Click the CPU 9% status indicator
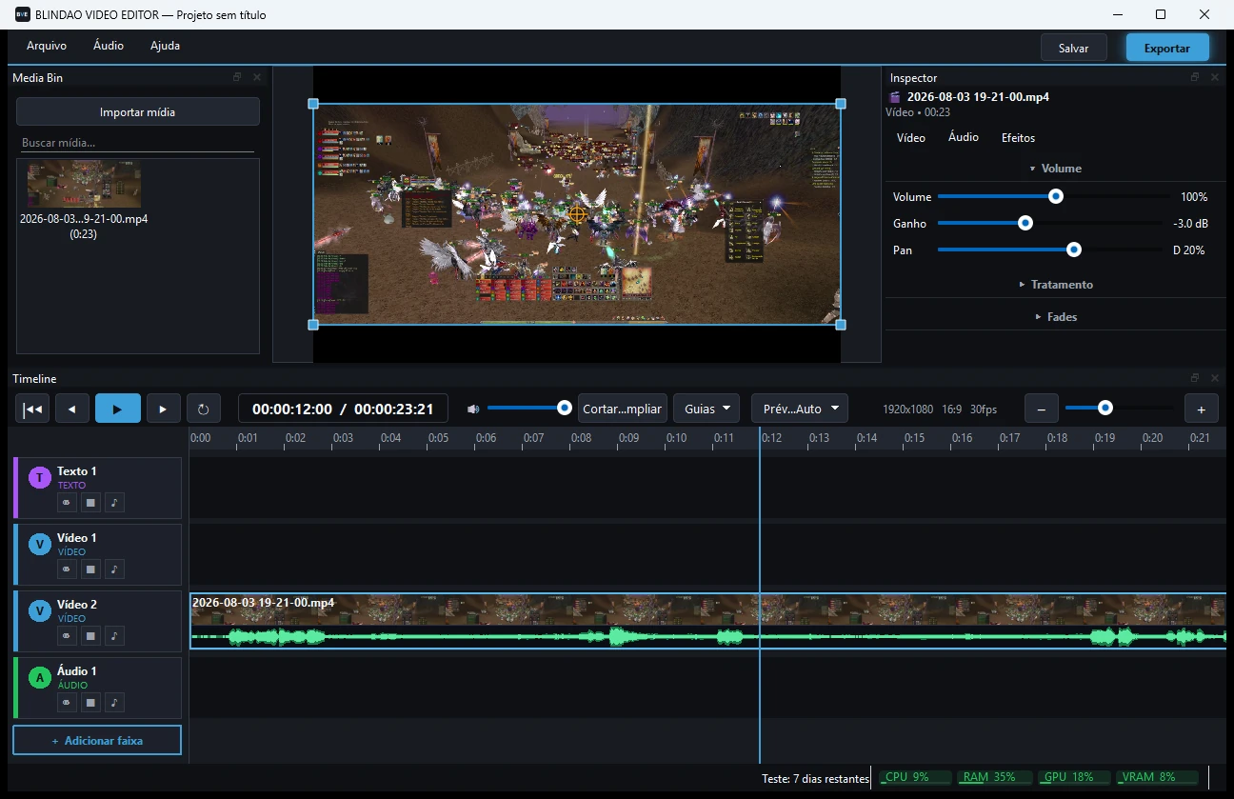The height and width of the screenshot is (799, 1234). tap(915, 777)
